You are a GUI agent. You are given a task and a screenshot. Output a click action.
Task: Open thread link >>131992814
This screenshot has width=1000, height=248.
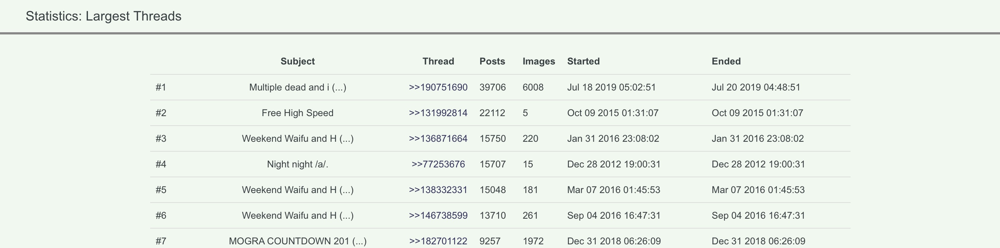(438, 113)
